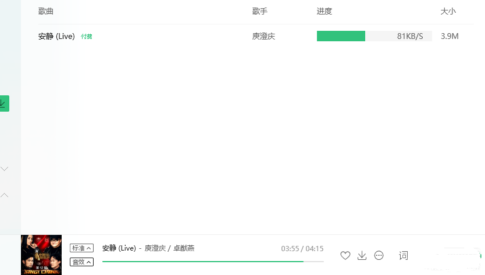The width and height of the screenshot is (485, 275).
Task: Click file size 3.9M value
Action: 450,36
